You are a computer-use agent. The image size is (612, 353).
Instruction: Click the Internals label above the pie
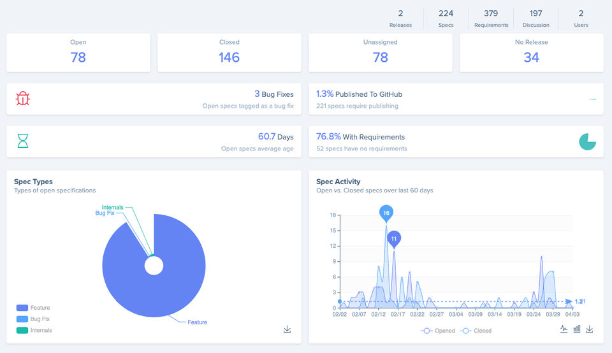pyautogui.click(x=112, y=207)
